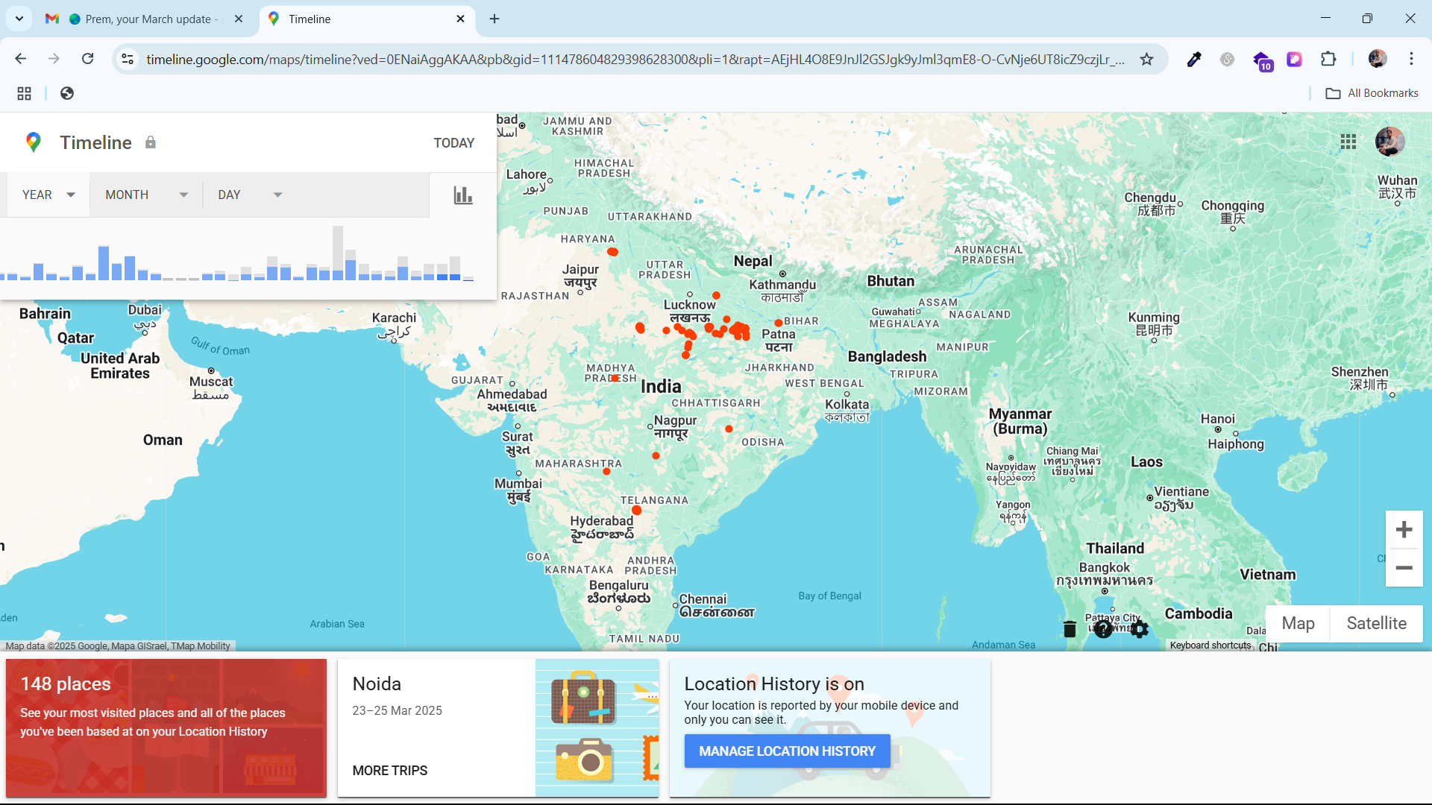Zoom in on the map
1432x805 pixels.
[1404, 530]
